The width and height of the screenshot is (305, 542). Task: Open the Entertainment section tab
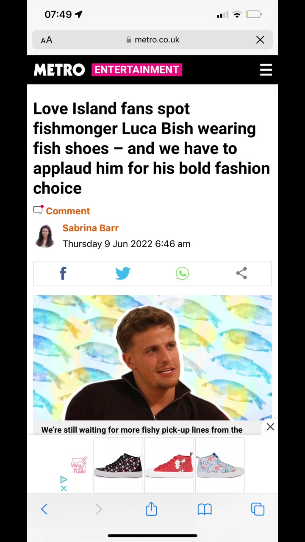(x=137, y=70)
